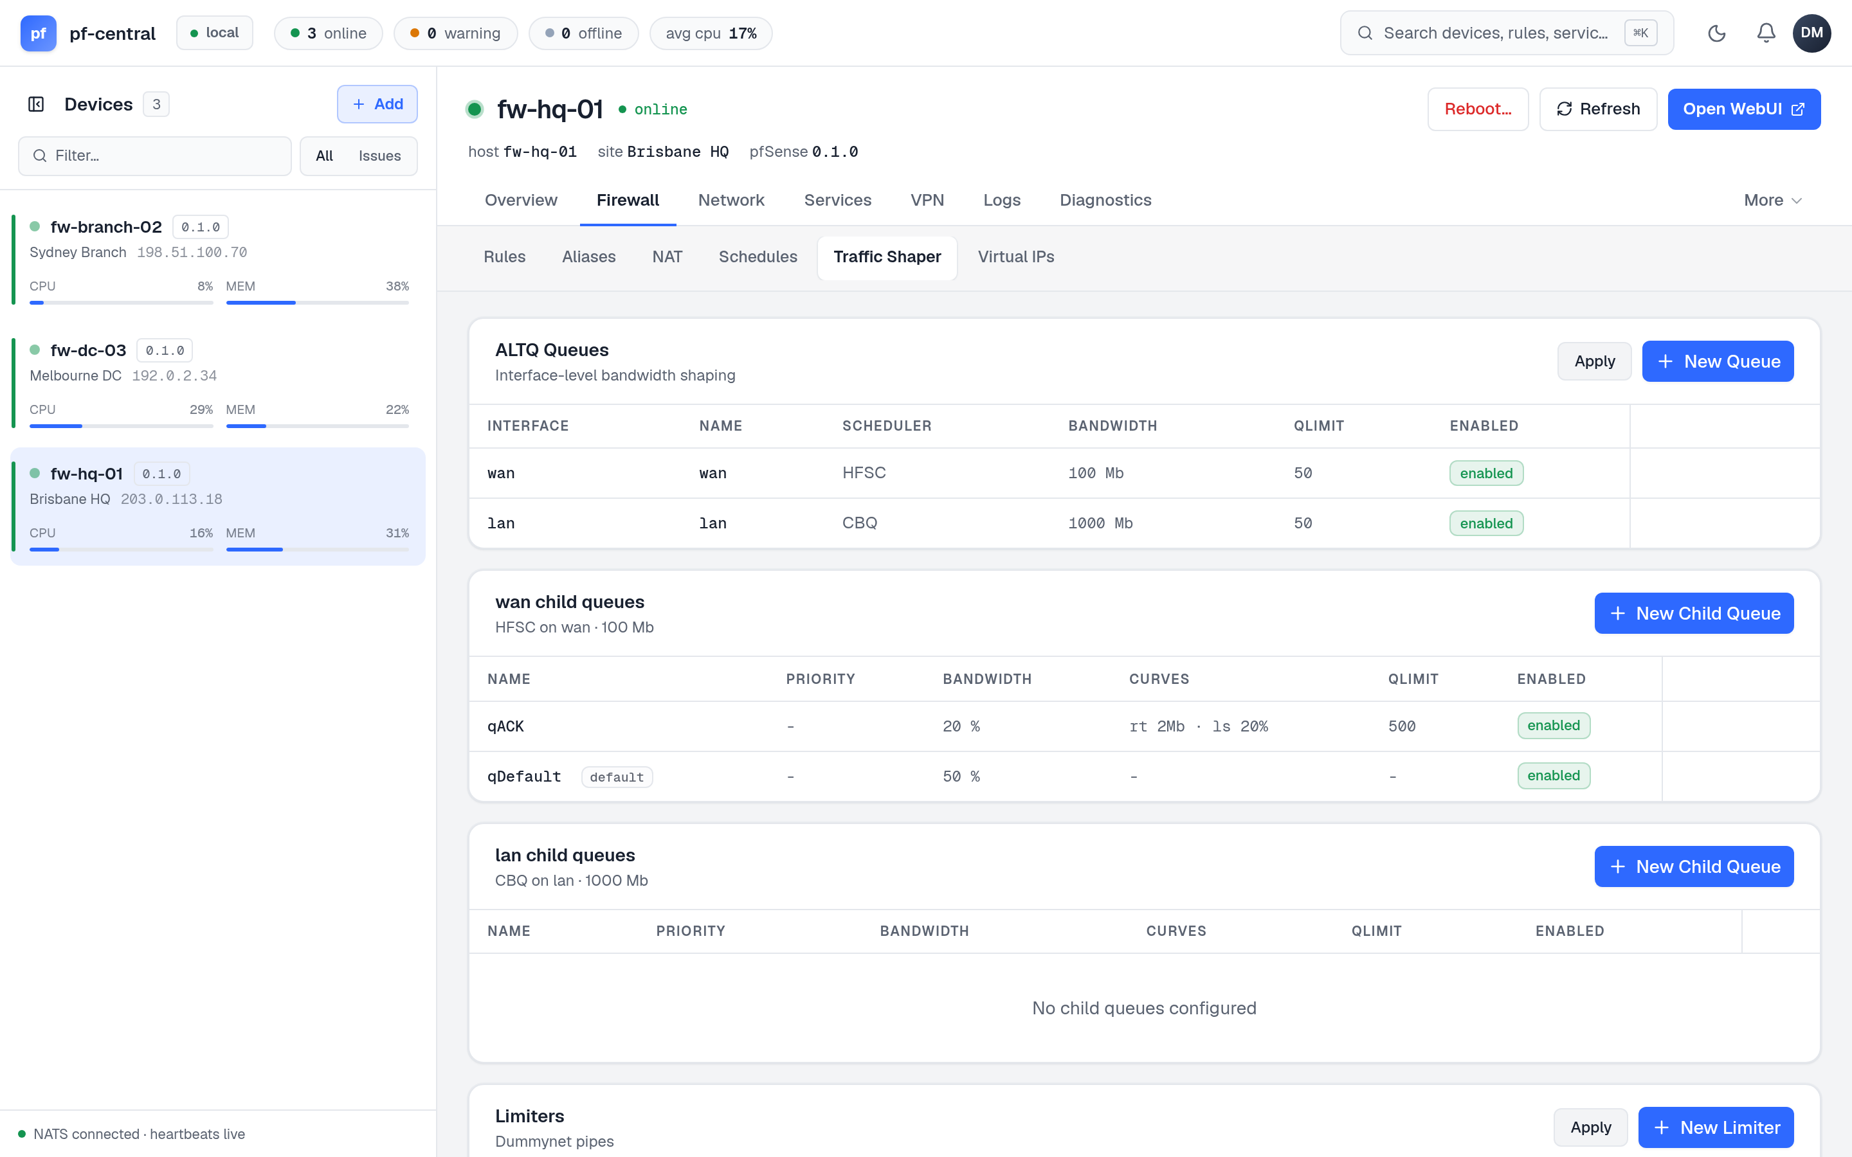The image size is (1852, 1157).
Task: Filter by 0 warning devices pill
Action: pyautogui.click(x=455, y=33)
